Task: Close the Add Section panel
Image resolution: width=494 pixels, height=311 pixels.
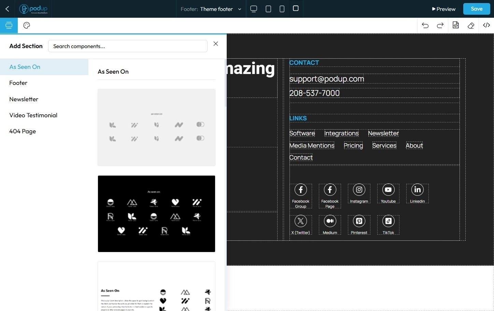Action: (216, 44)
